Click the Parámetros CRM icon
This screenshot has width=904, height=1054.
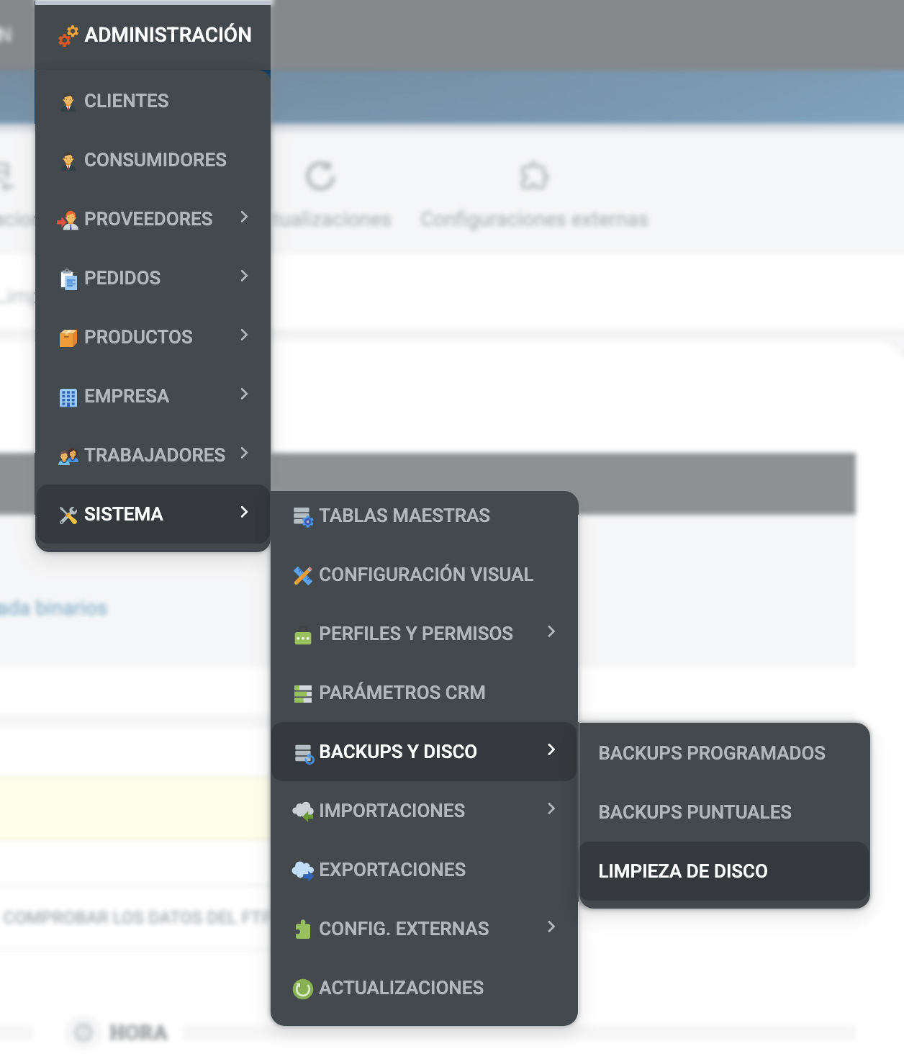pos(303,694)
